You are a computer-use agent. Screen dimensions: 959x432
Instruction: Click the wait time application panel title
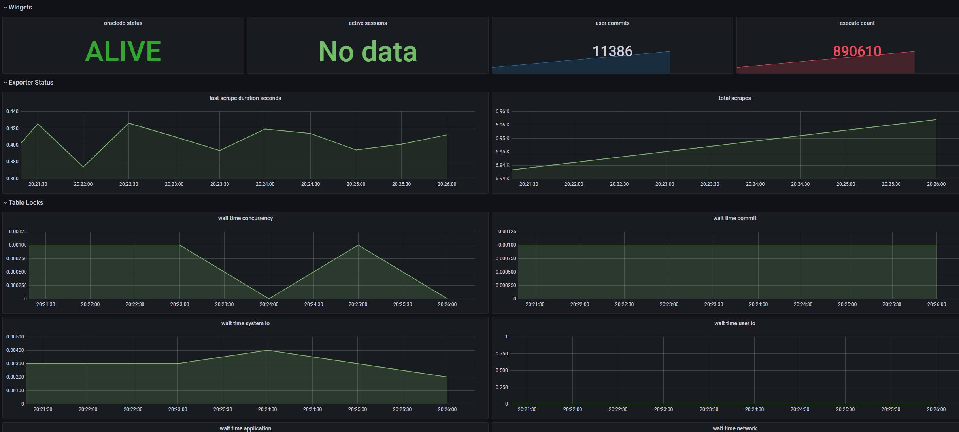(x=245, y=428)
